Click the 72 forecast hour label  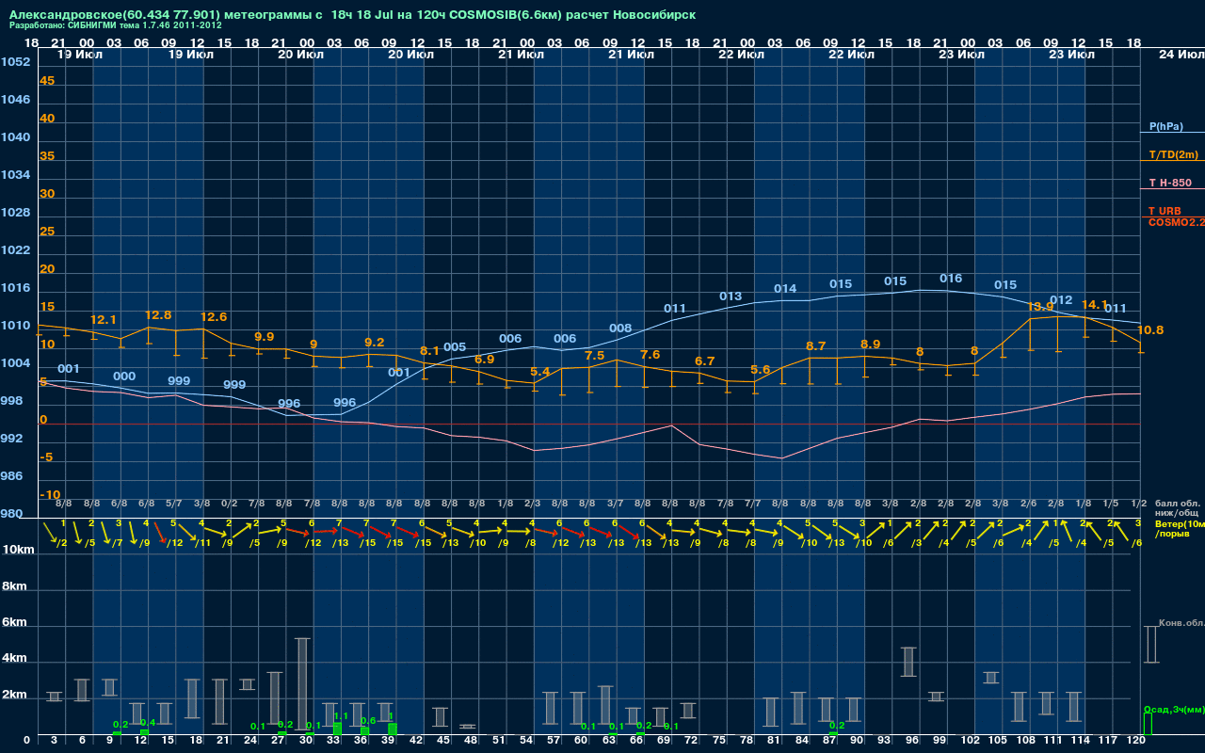692,742
